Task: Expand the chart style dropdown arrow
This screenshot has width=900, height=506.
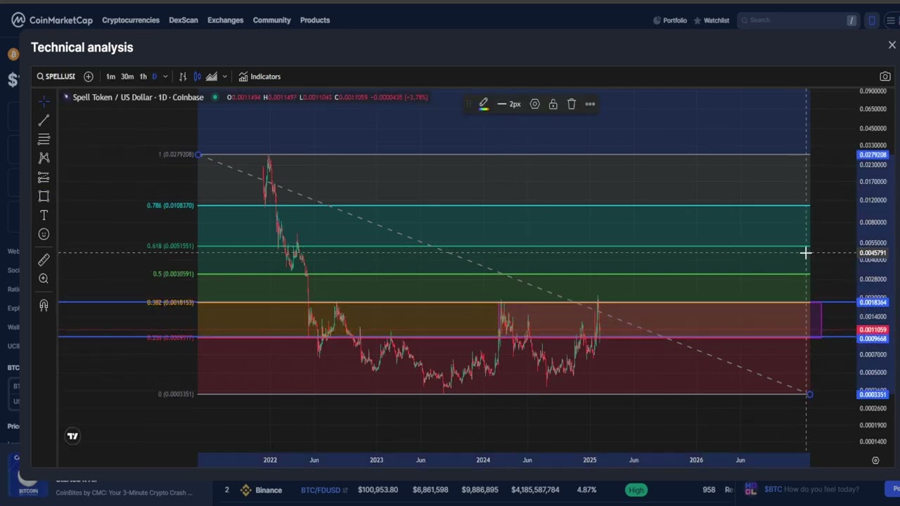Action: tap(224, 77)
